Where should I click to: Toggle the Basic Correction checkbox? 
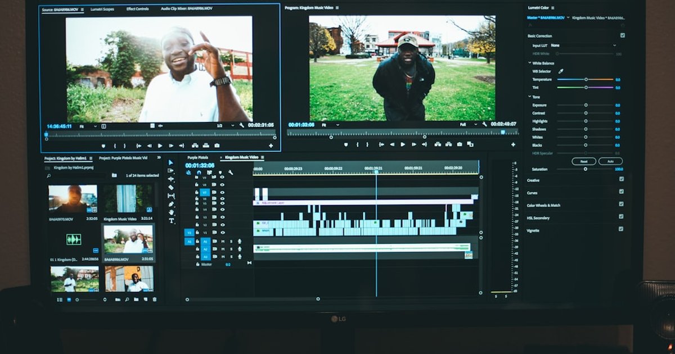[623, 35]
